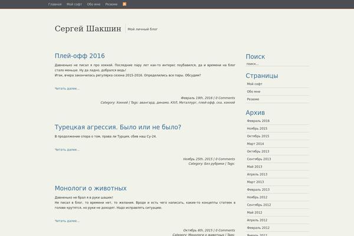
Task: Click Читать далее under Плей-офф 2016
Action: 67,88
